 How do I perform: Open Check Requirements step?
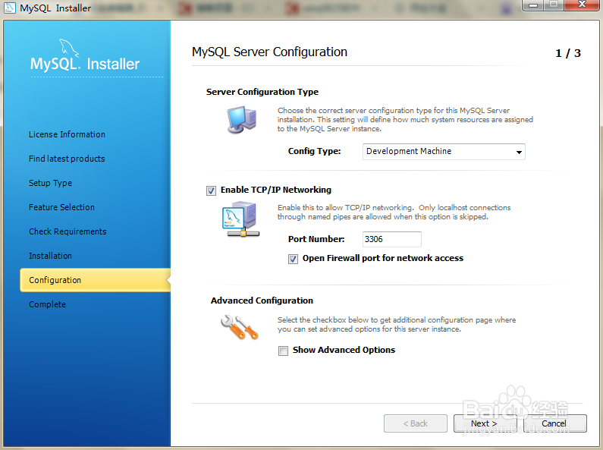pos(68,231)
